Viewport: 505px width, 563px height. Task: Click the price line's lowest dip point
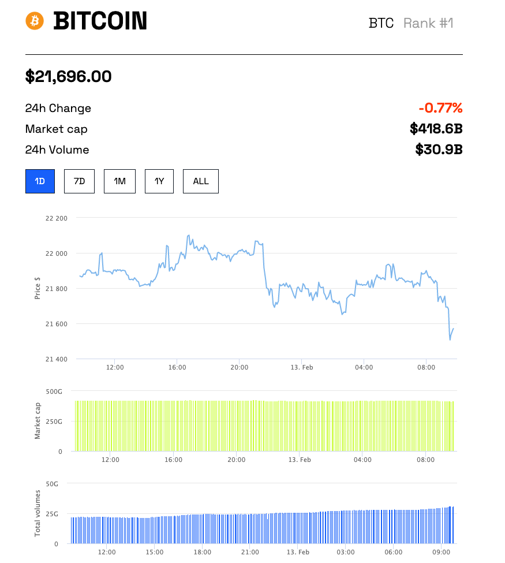pyautogui.click(x=450, y=340)
